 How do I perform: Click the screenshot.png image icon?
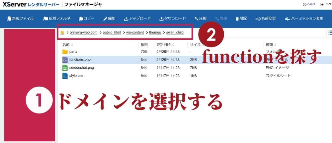coord(65,68)
